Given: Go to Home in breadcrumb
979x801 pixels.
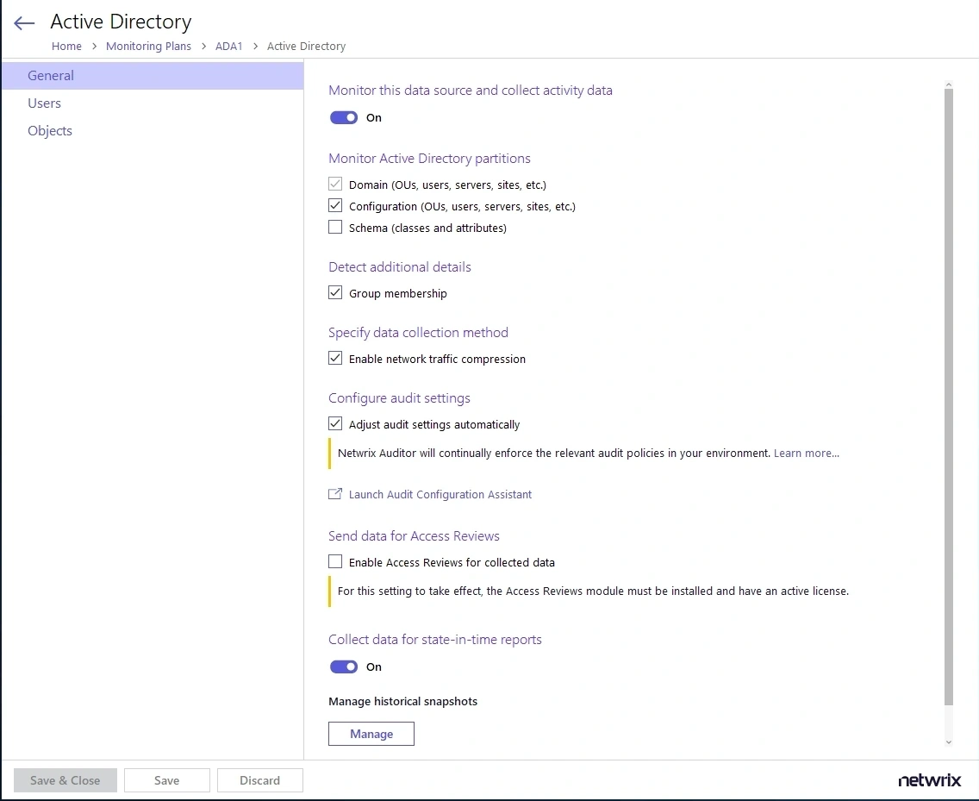Looking at the screenshot, I should 66,47.
